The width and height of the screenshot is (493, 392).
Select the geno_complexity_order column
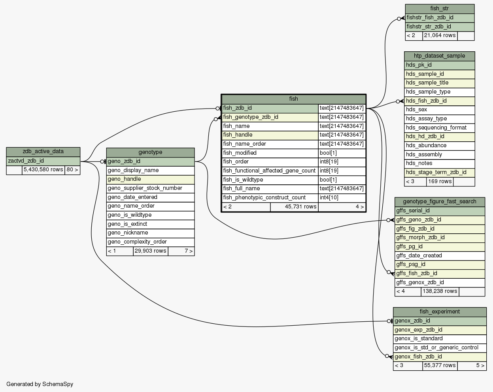click(x=150, y=242)
